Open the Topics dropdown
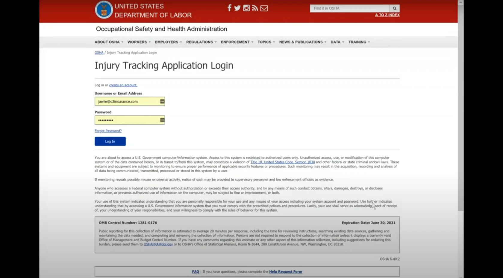503x278 pixels. coord(266,42)
